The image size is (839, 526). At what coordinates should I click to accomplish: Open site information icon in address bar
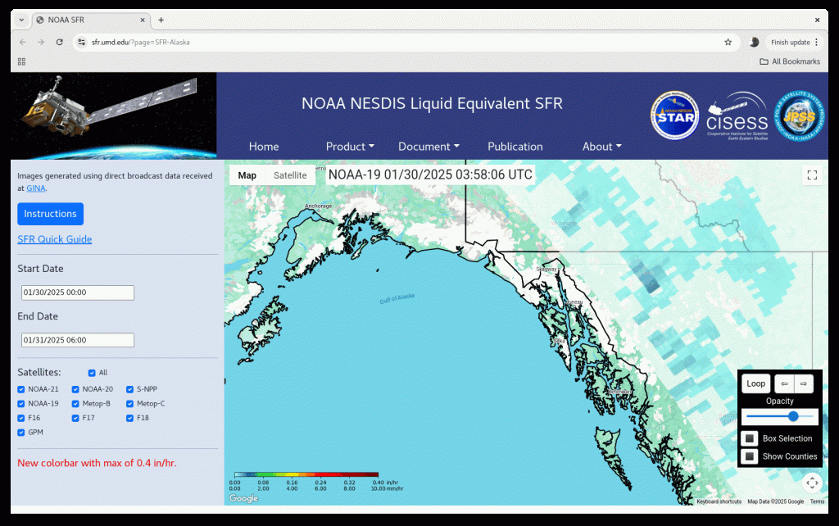point(81,43)
